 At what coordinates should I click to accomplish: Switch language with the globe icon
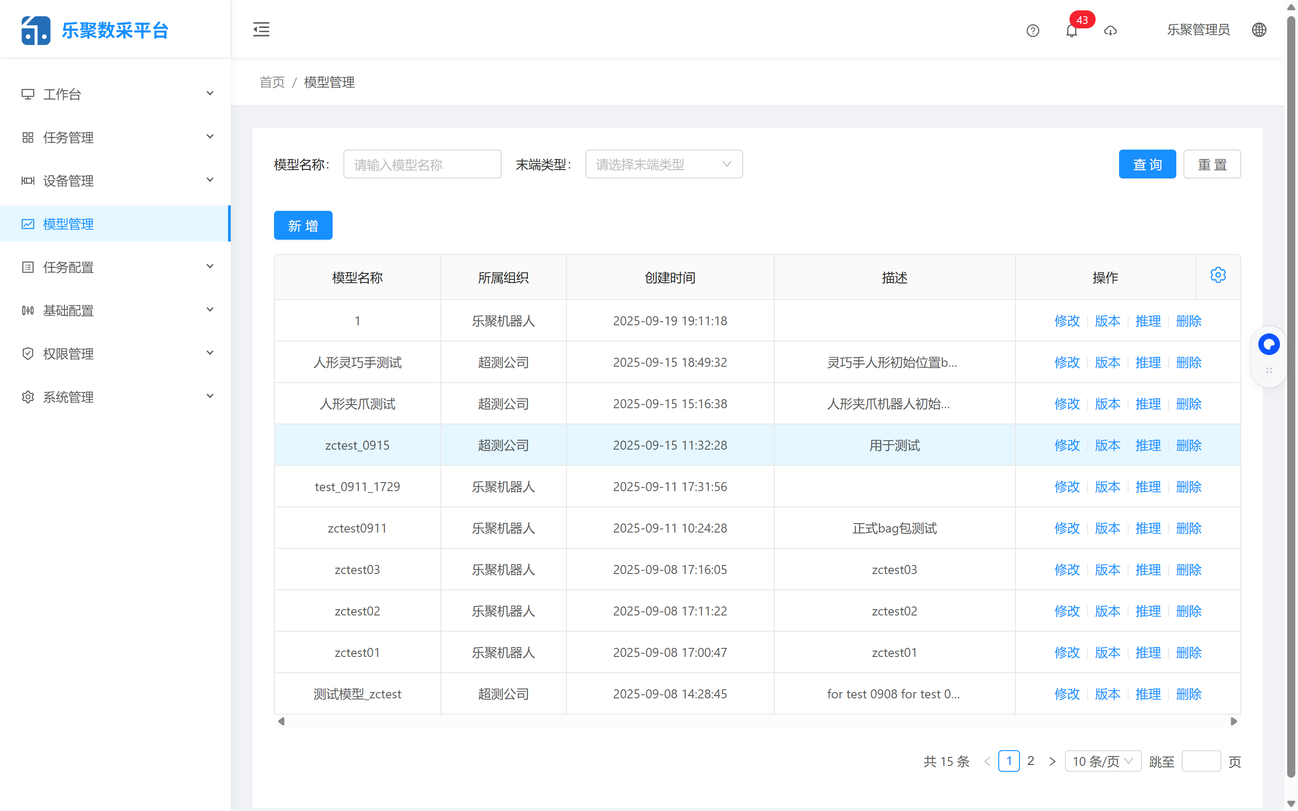tap(1259, 29)
